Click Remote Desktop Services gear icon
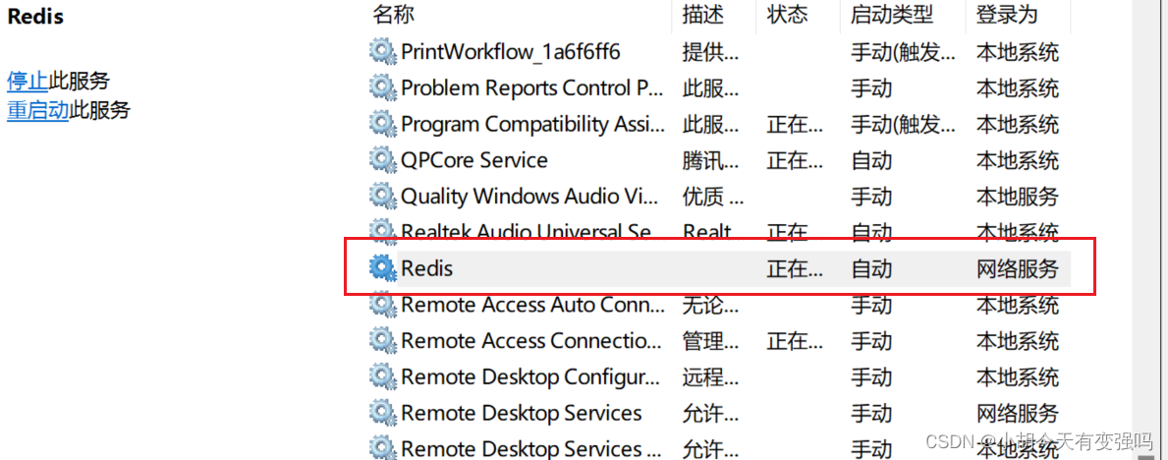 click(382, 413)
